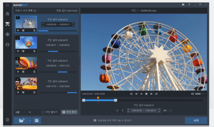Play segment 3 from the list

[18, 72]
